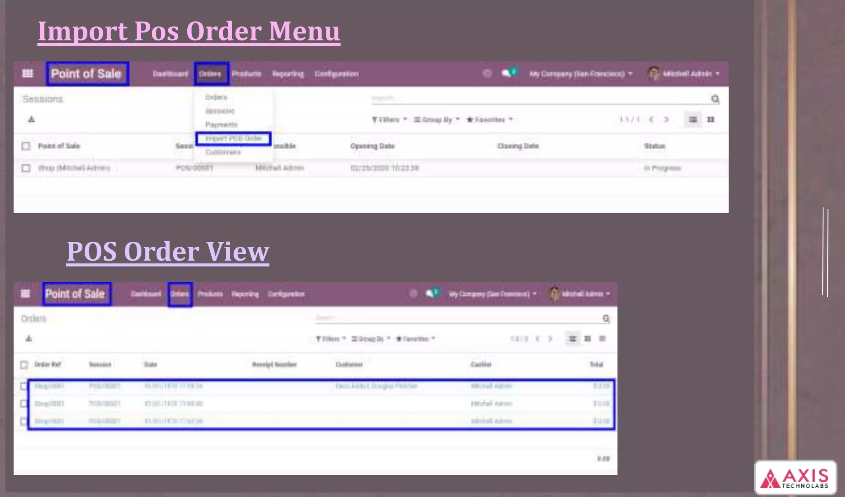Open Dashboard menu in top screenshot

[170, 74]
